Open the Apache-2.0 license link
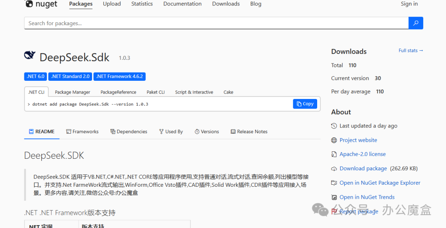This screenshot has height=228, width=446. tap(363, 154)
